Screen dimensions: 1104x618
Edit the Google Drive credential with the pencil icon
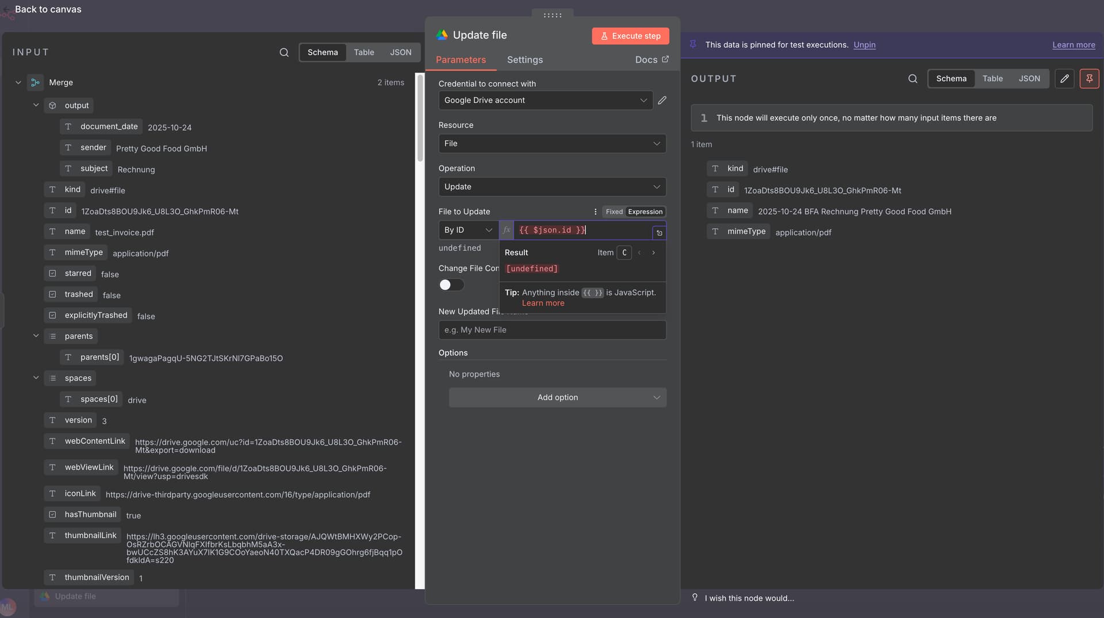[x=662, y=100]
